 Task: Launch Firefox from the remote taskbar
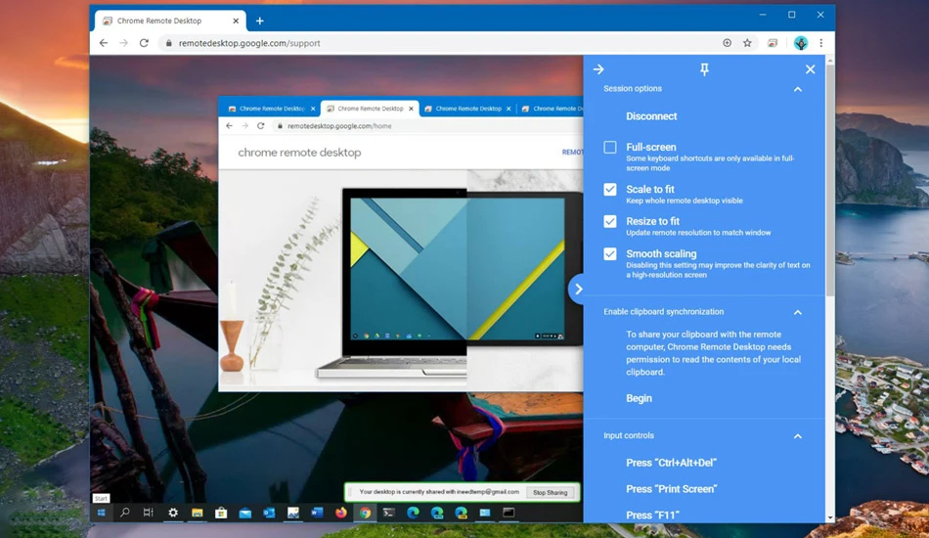pos(340,513)
